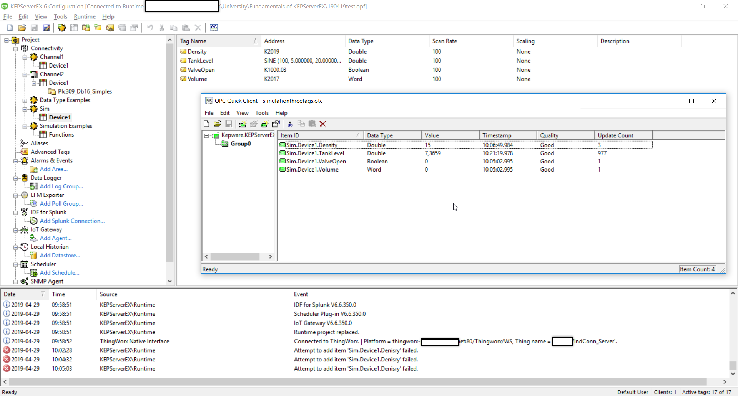Collapse the Kepware.KEPServerEX node in Quick Client
The width and height of the screenshot is (738, 396).
(207, 135)
